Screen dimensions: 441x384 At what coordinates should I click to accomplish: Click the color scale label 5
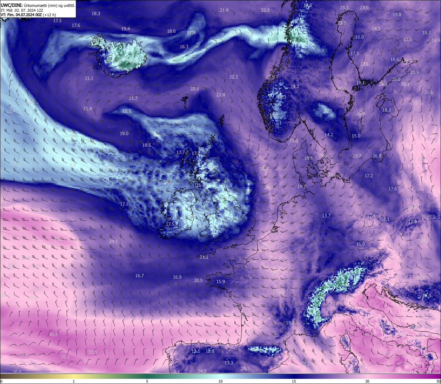(147, 381)
